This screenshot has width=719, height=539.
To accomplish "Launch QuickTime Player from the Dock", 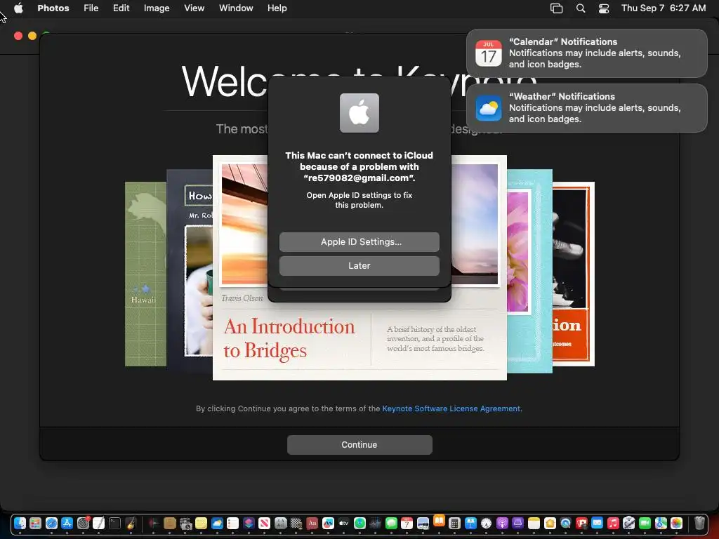I will (x=565, y=523).
